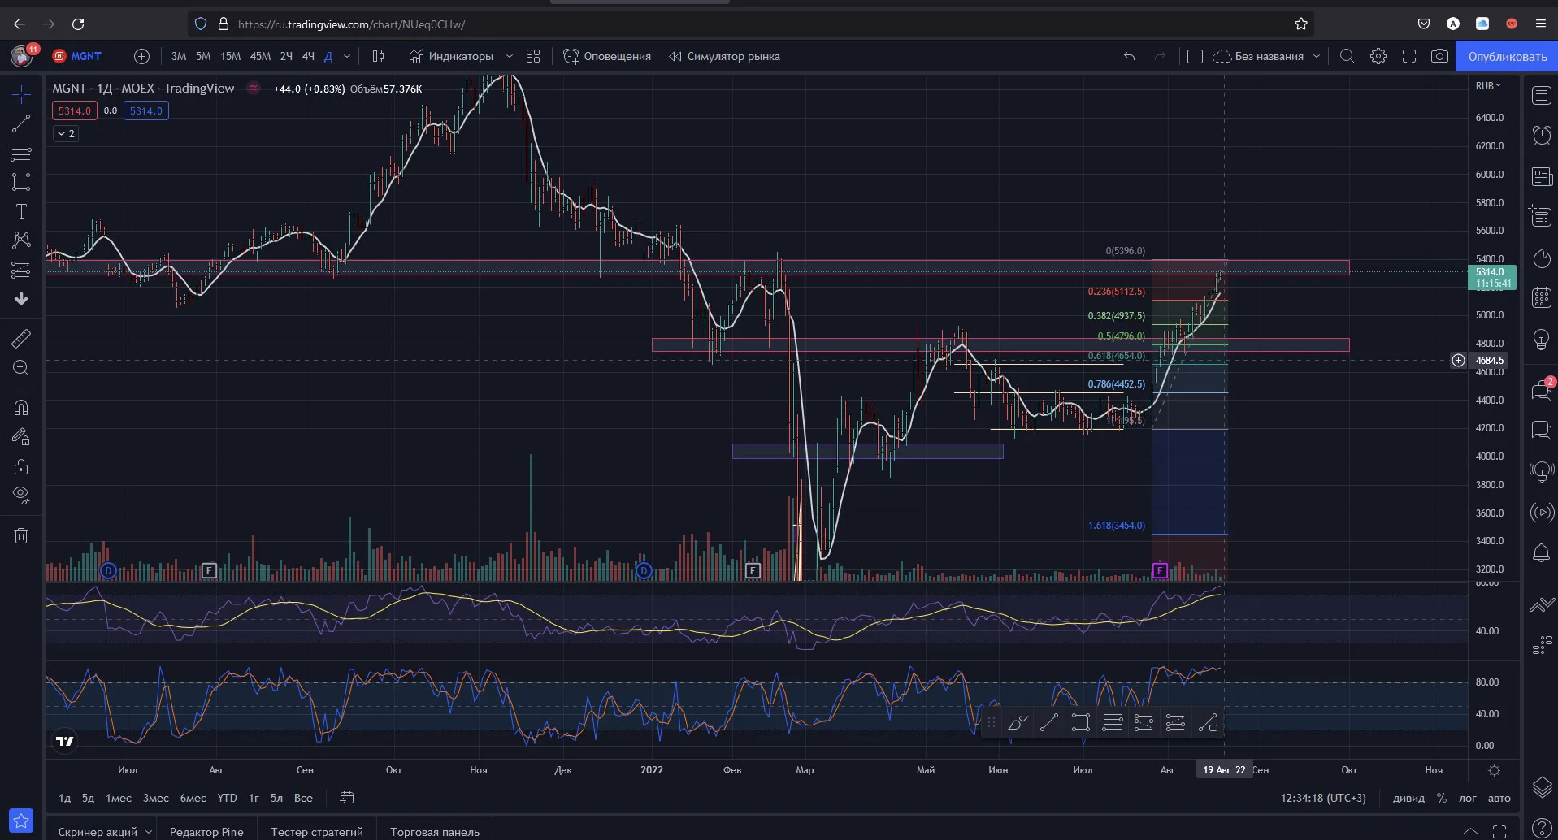Search symbols with magnifier icon
This screenshot has width=1558, height=840.
(x=1347, y=56)
